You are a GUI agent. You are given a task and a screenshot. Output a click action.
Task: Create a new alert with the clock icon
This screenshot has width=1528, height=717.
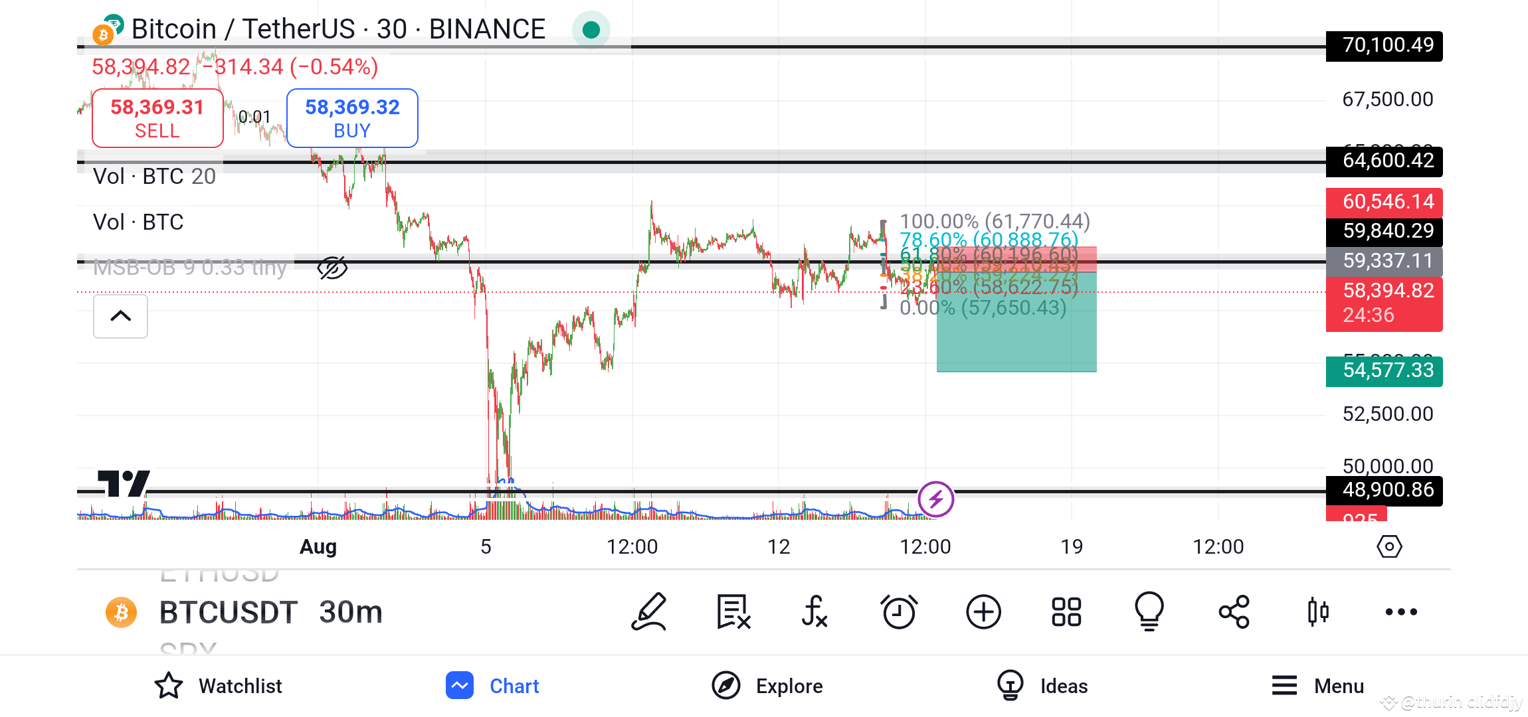pos(899,611)
